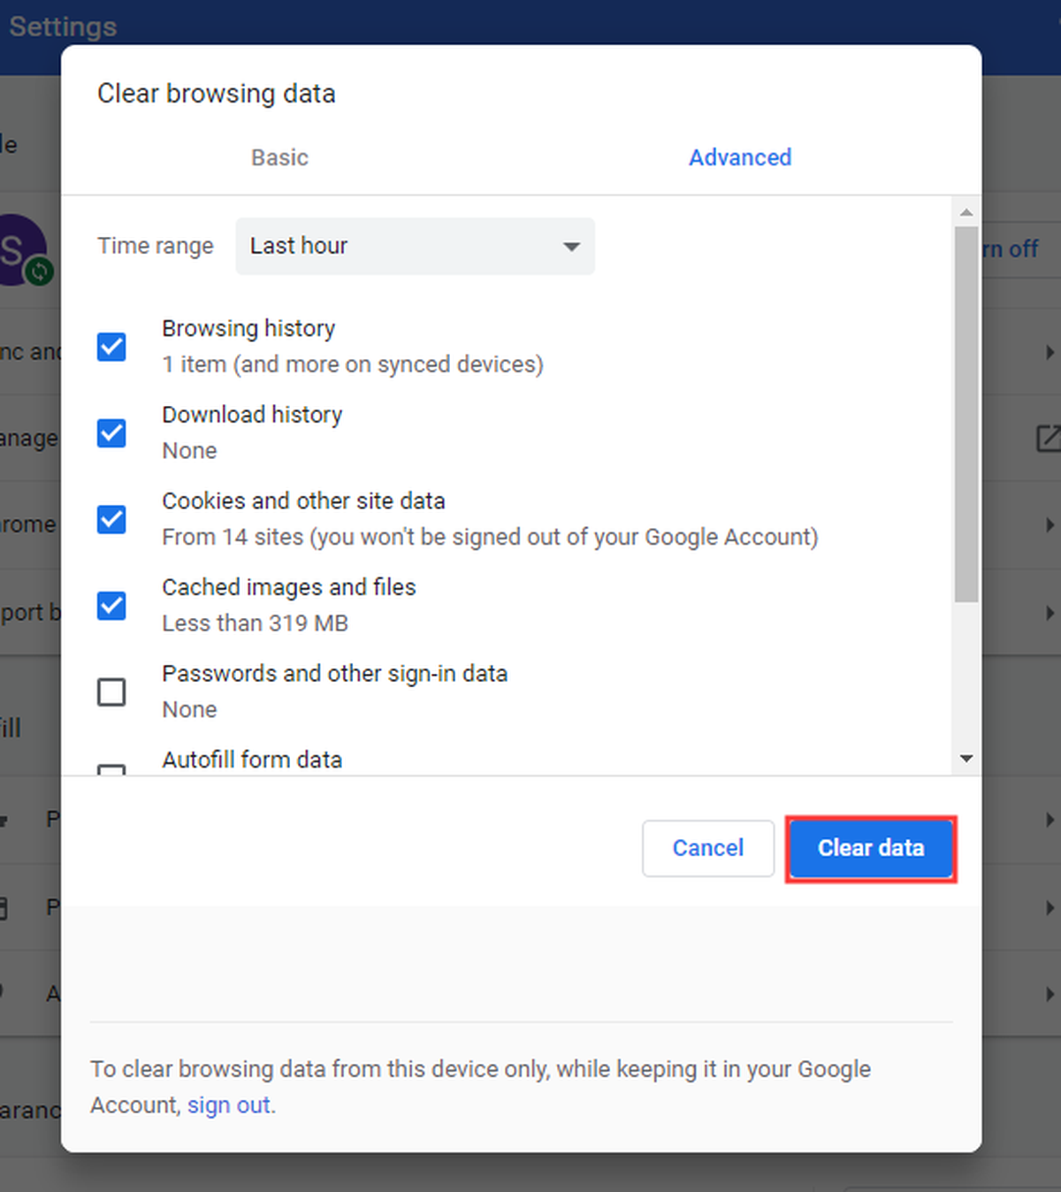Click the profile avatar with sync badge
Screen dimensions: 1061x1192
[x=25, y=250]
